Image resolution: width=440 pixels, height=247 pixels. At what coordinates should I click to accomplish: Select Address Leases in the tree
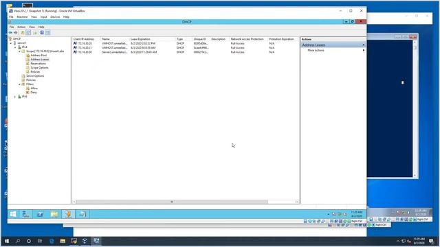40,60
